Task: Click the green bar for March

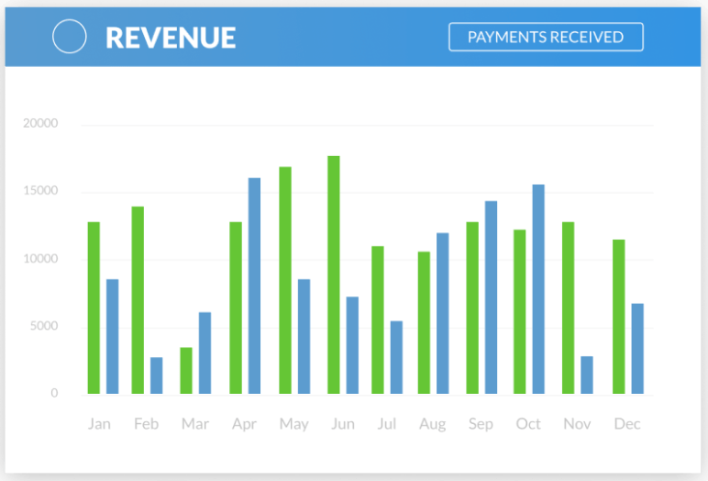Action: click(186, 370)
